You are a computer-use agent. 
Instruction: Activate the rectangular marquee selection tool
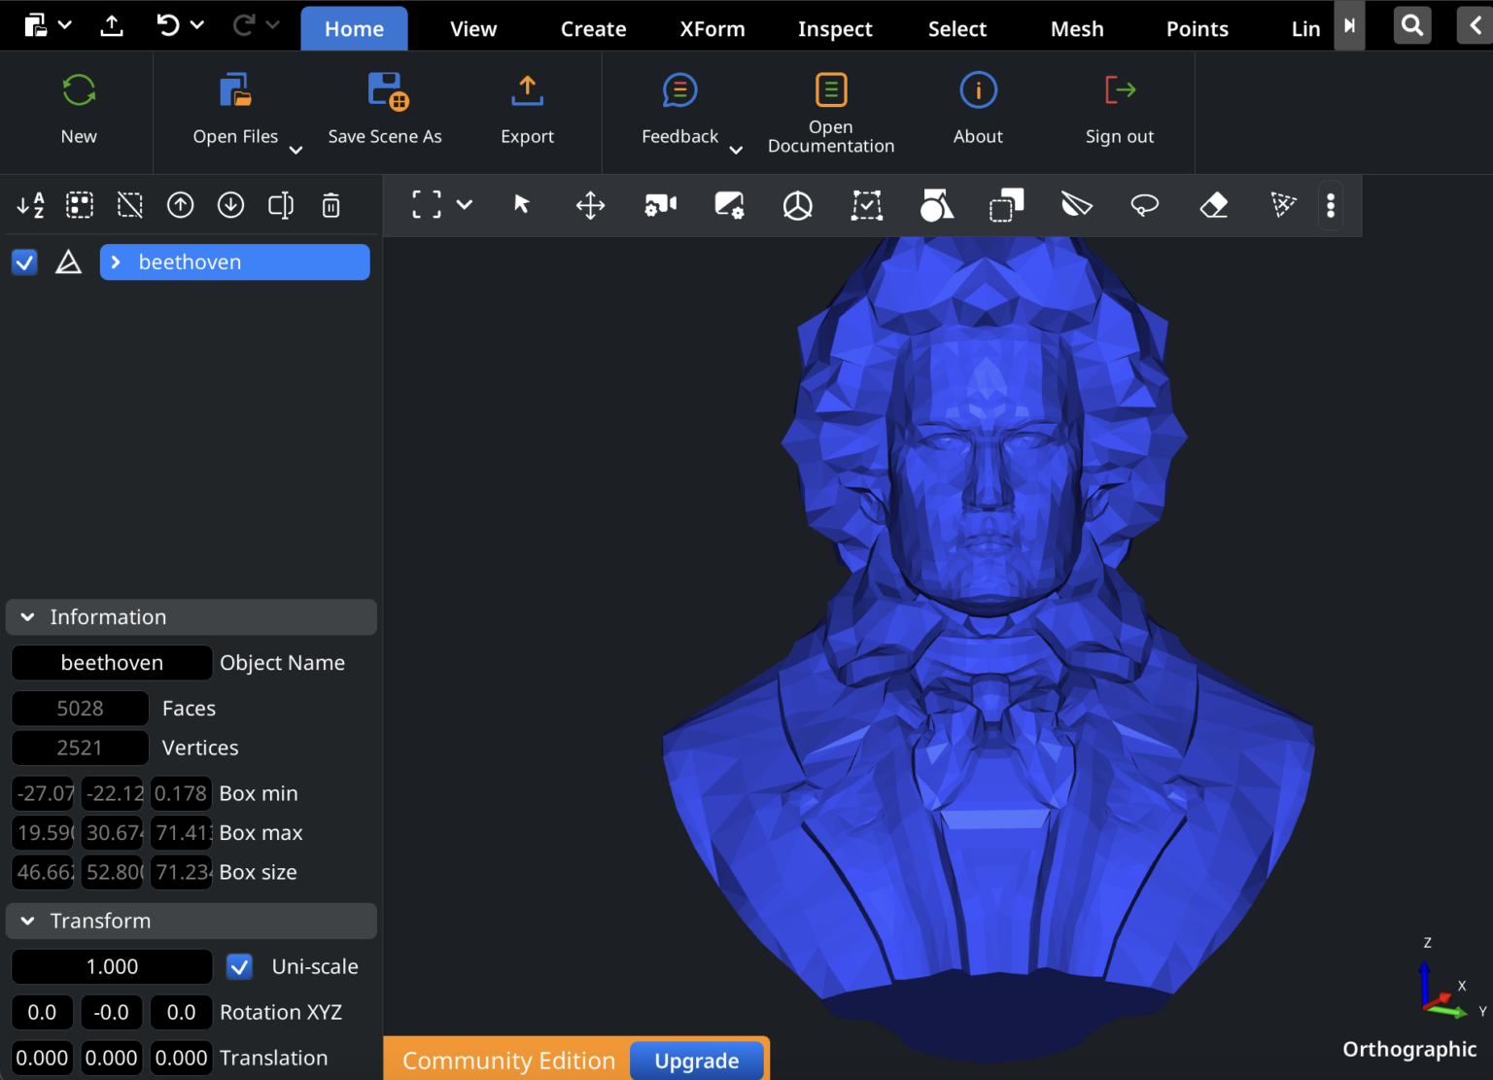tap(866, 205)
